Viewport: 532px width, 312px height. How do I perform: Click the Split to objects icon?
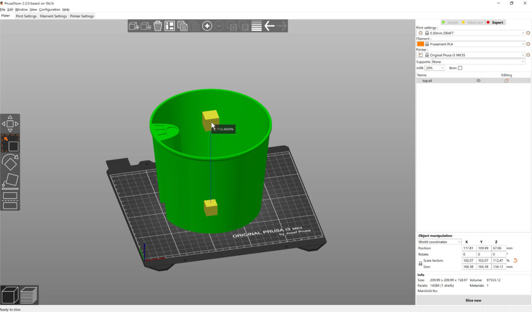[x=232, y=26]
